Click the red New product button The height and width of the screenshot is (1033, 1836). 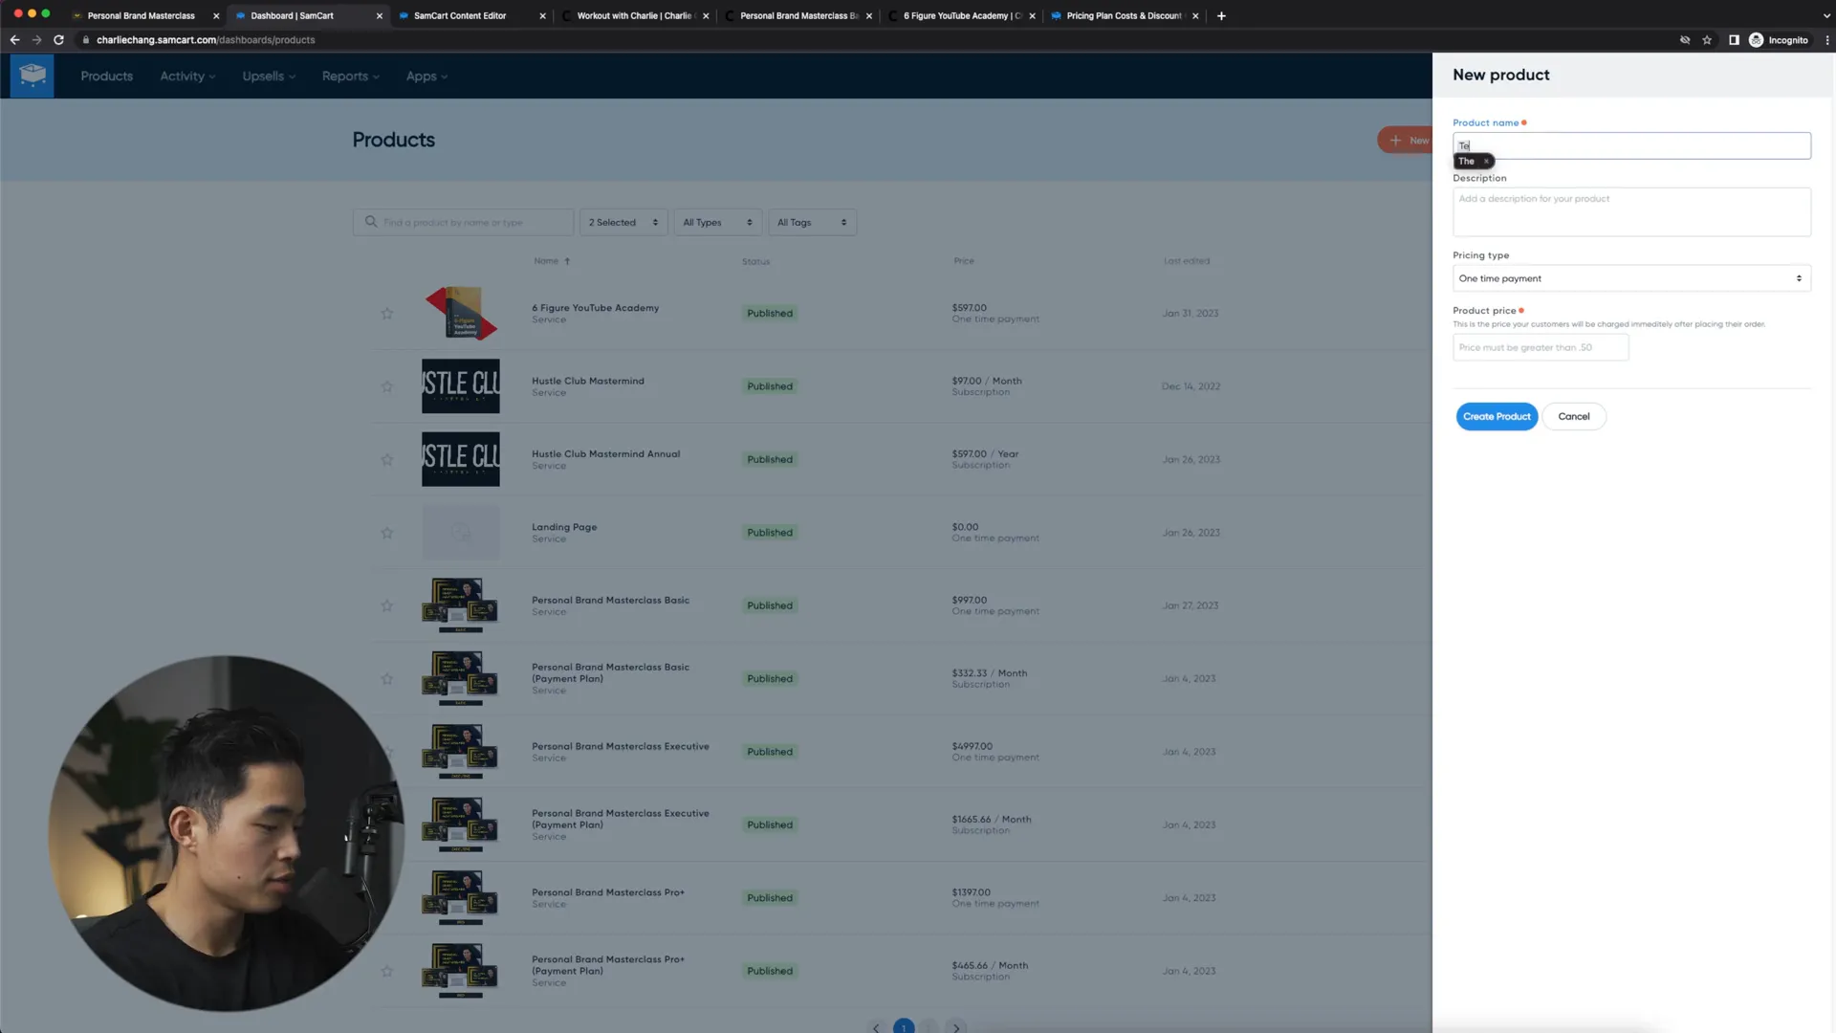coord(1405,141)
